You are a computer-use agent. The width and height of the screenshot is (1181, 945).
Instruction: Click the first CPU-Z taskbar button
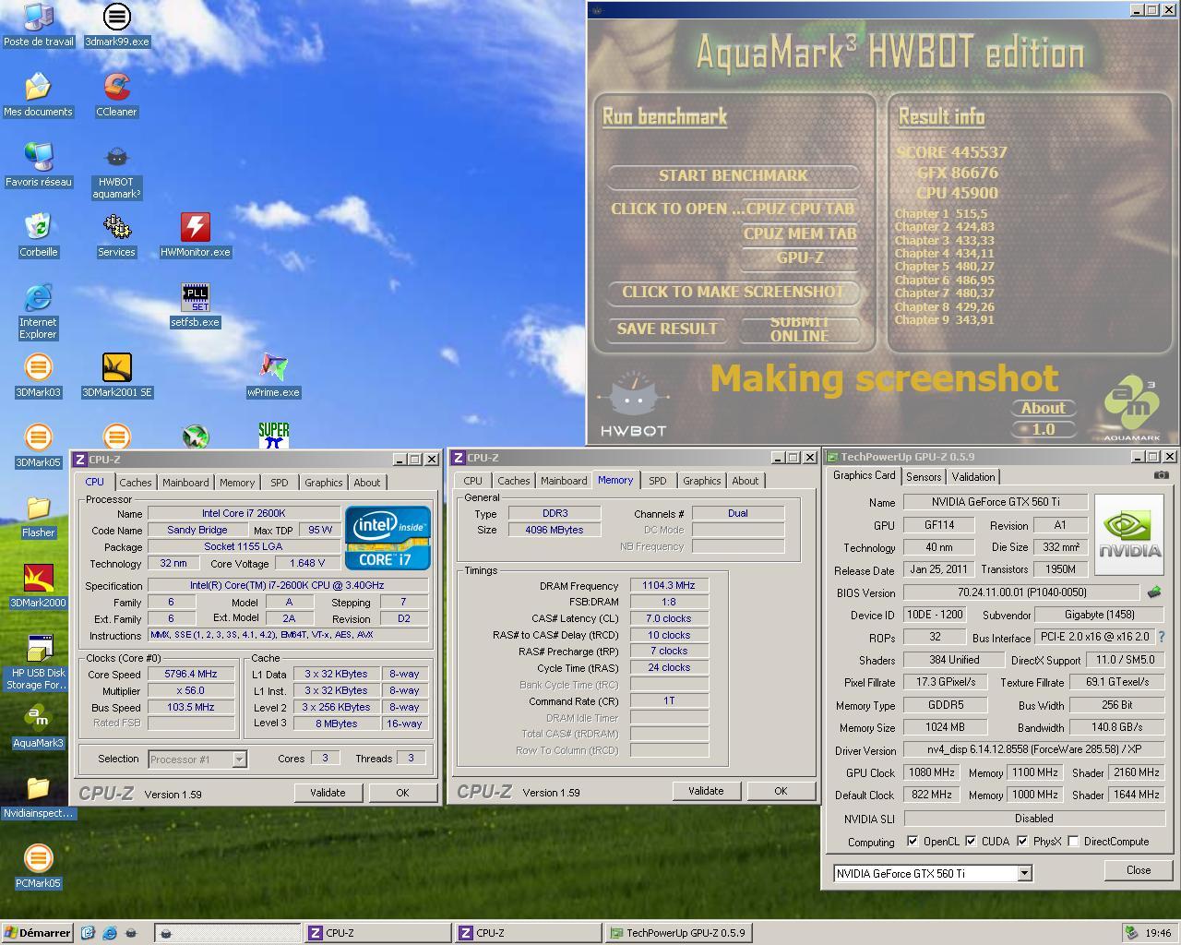(377, 933)
